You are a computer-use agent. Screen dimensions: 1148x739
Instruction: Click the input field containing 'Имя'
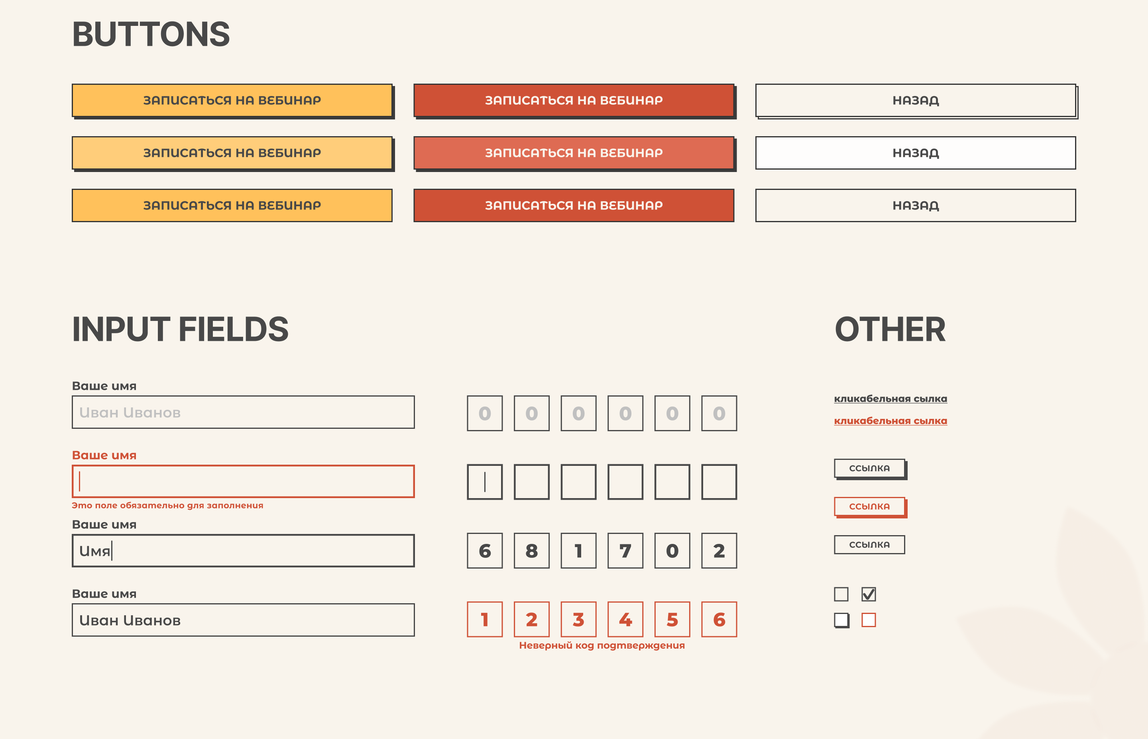243,551
